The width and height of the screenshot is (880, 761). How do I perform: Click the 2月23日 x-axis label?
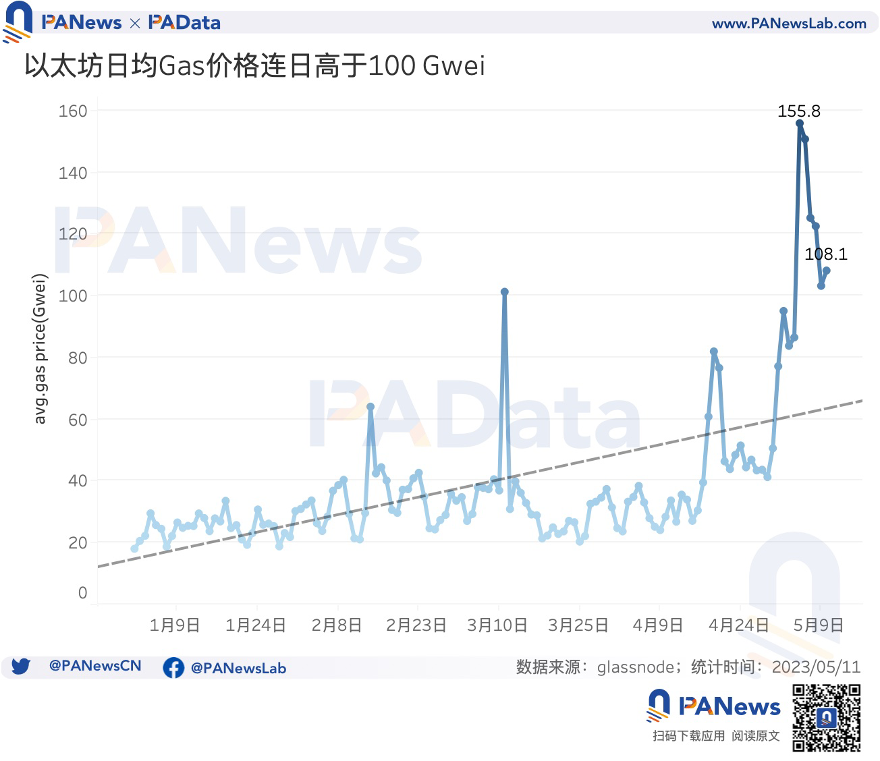tap(416, 625)
